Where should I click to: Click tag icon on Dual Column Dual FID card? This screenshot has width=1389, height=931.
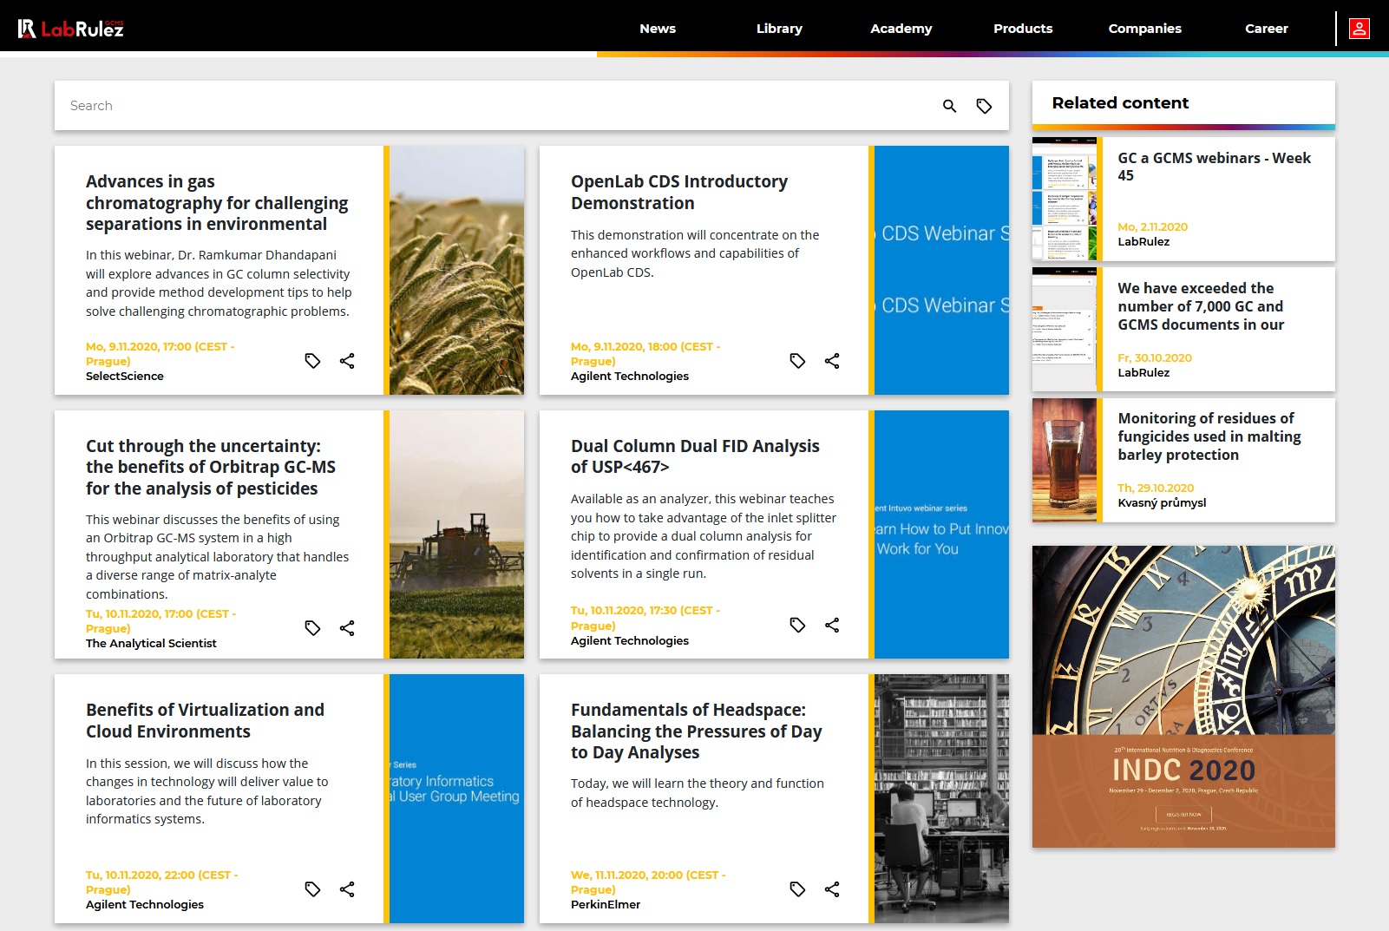798,625
